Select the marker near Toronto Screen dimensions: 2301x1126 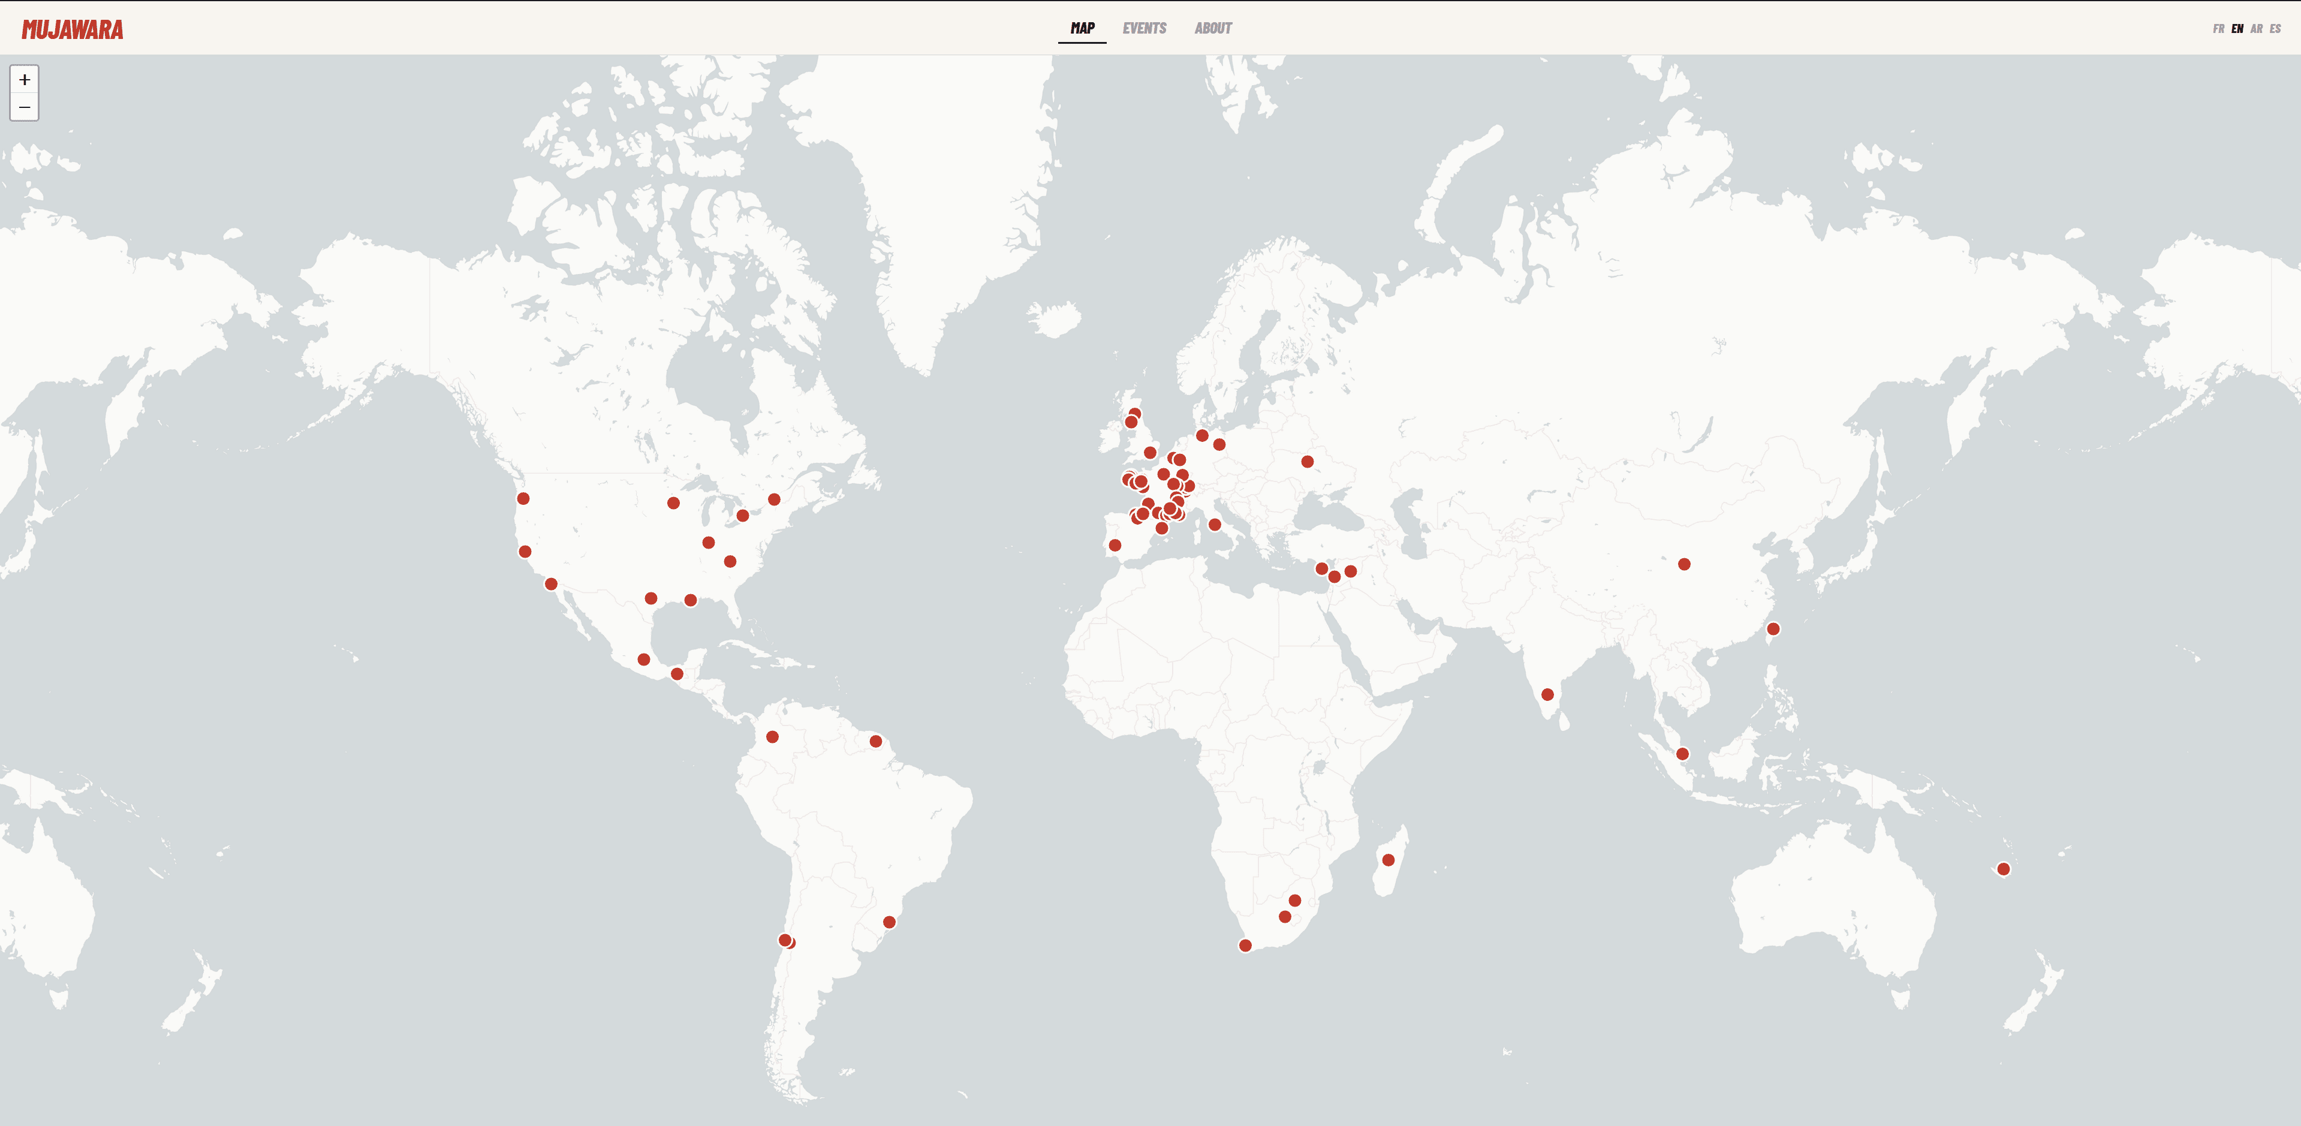(742, 516)
